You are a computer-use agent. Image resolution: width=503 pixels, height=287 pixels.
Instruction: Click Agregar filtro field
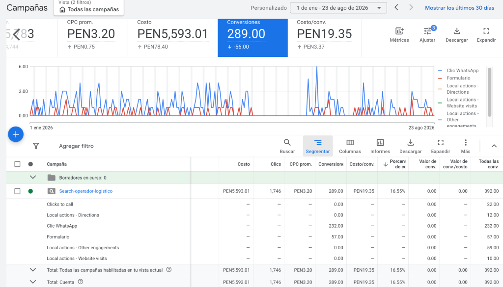(76, 146)
